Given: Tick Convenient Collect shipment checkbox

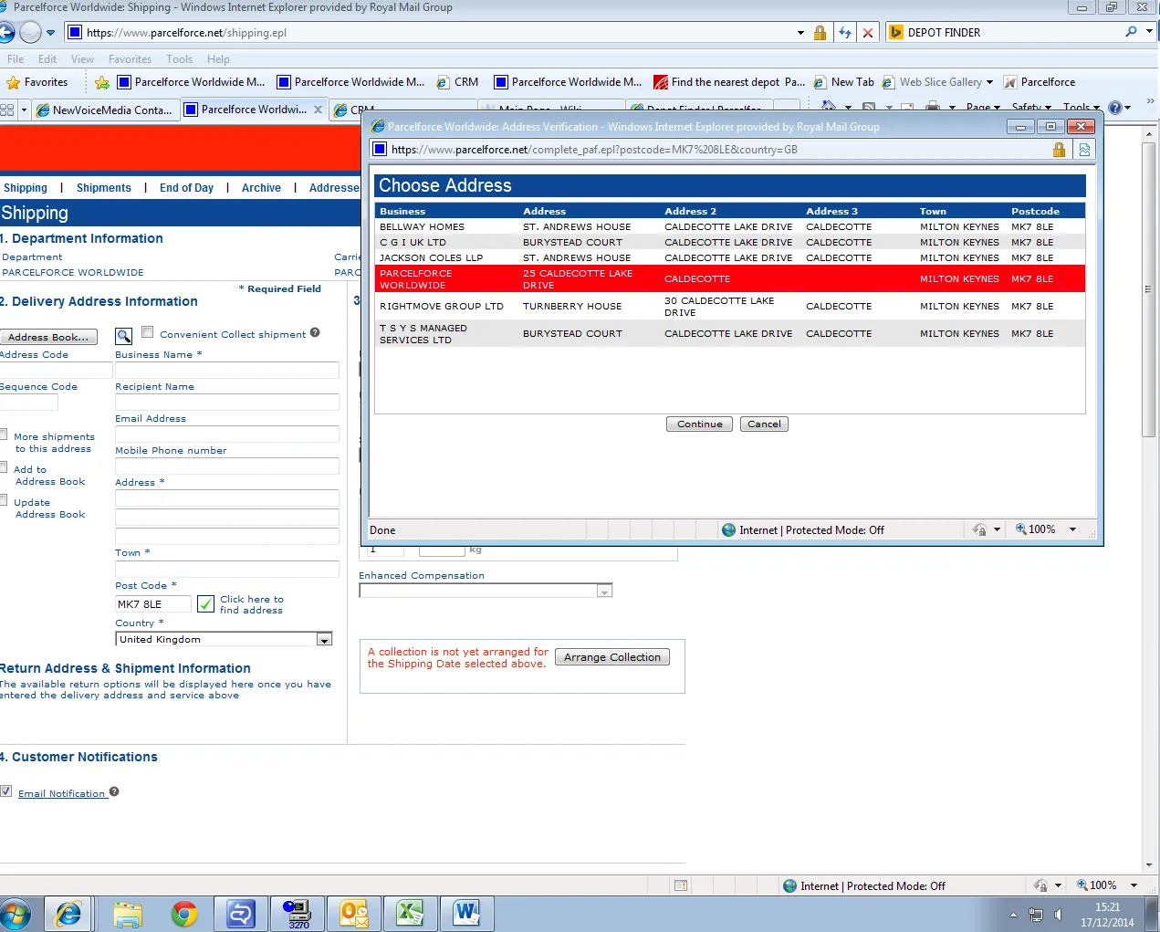Looking at the screenshot, I should [148, 332].
